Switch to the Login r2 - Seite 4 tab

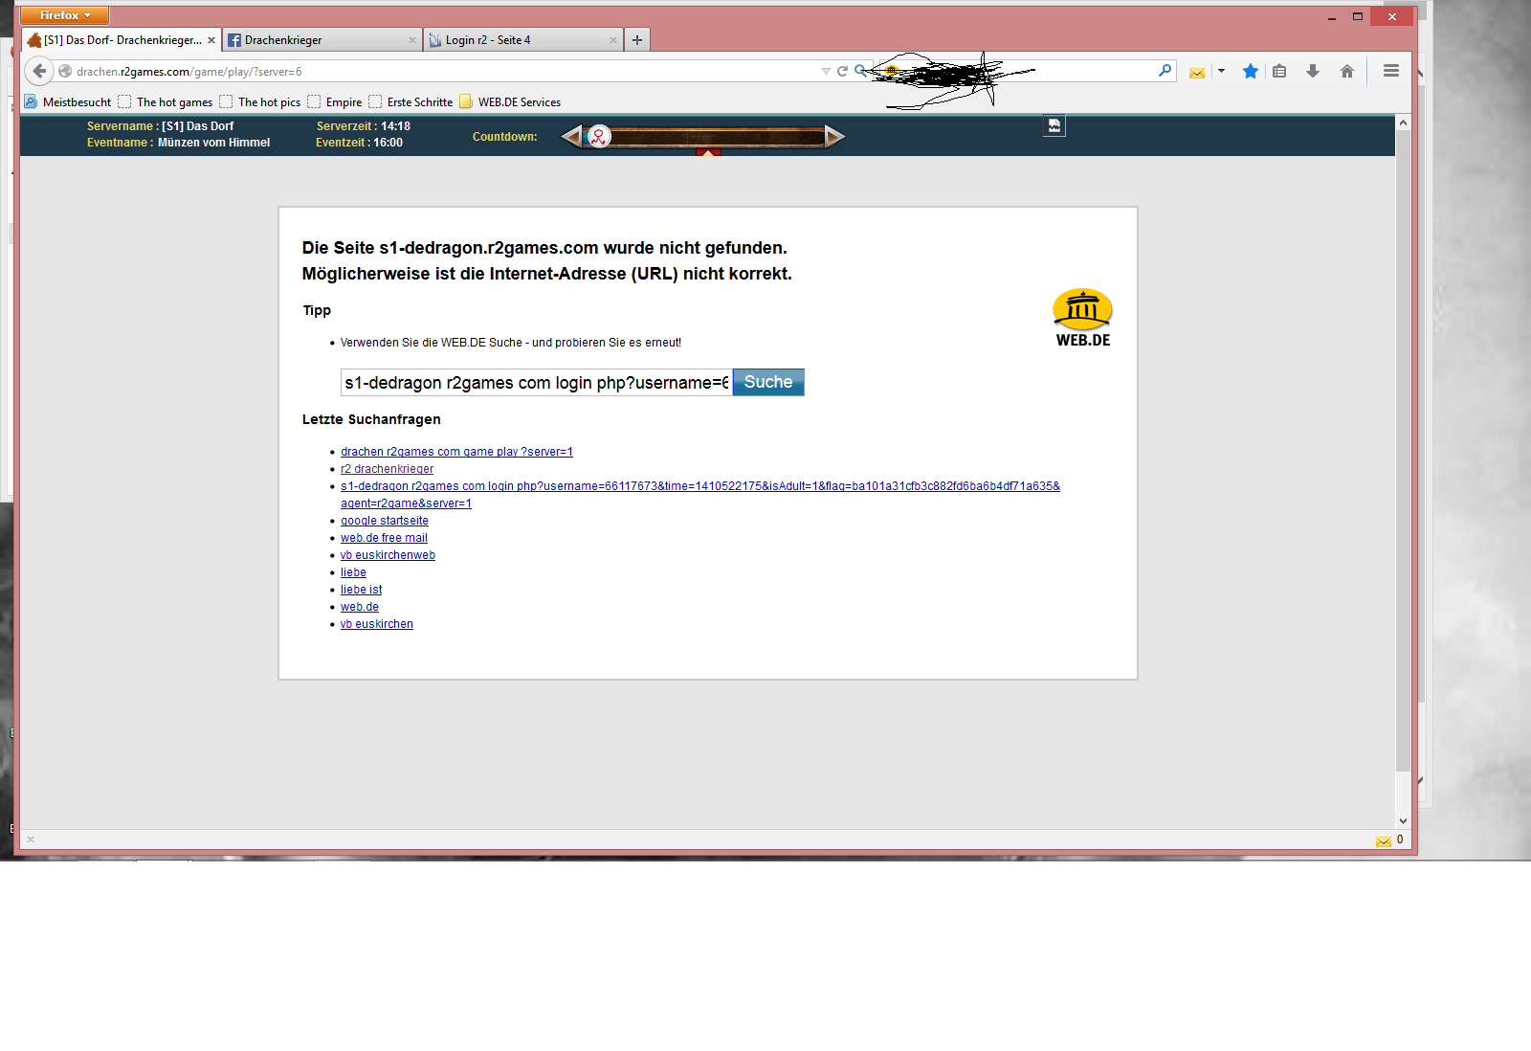(x=517, y=40)
